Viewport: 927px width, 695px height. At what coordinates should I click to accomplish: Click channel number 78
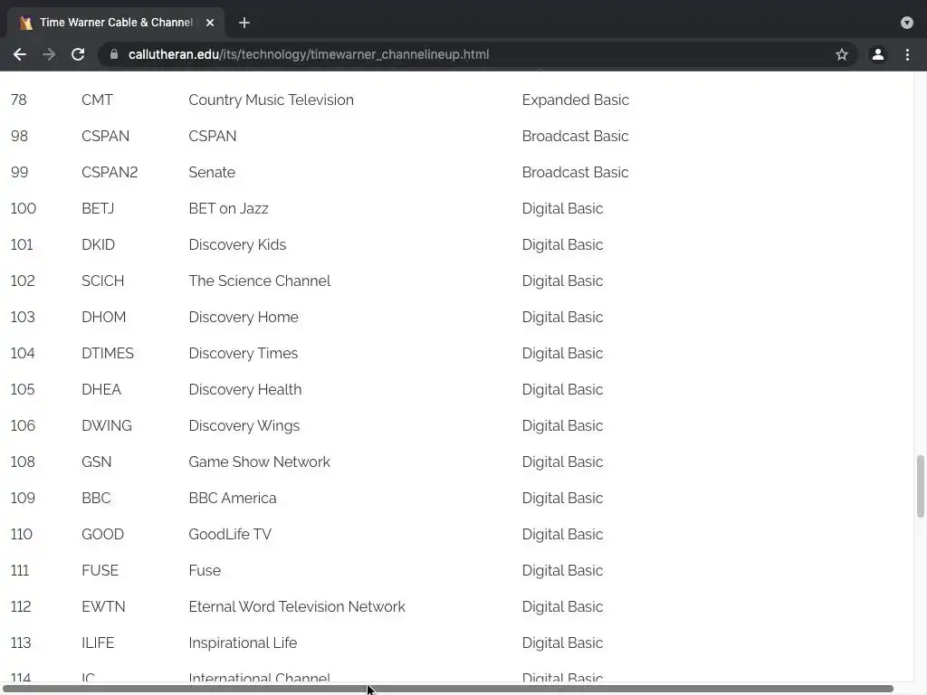(19, 100)
